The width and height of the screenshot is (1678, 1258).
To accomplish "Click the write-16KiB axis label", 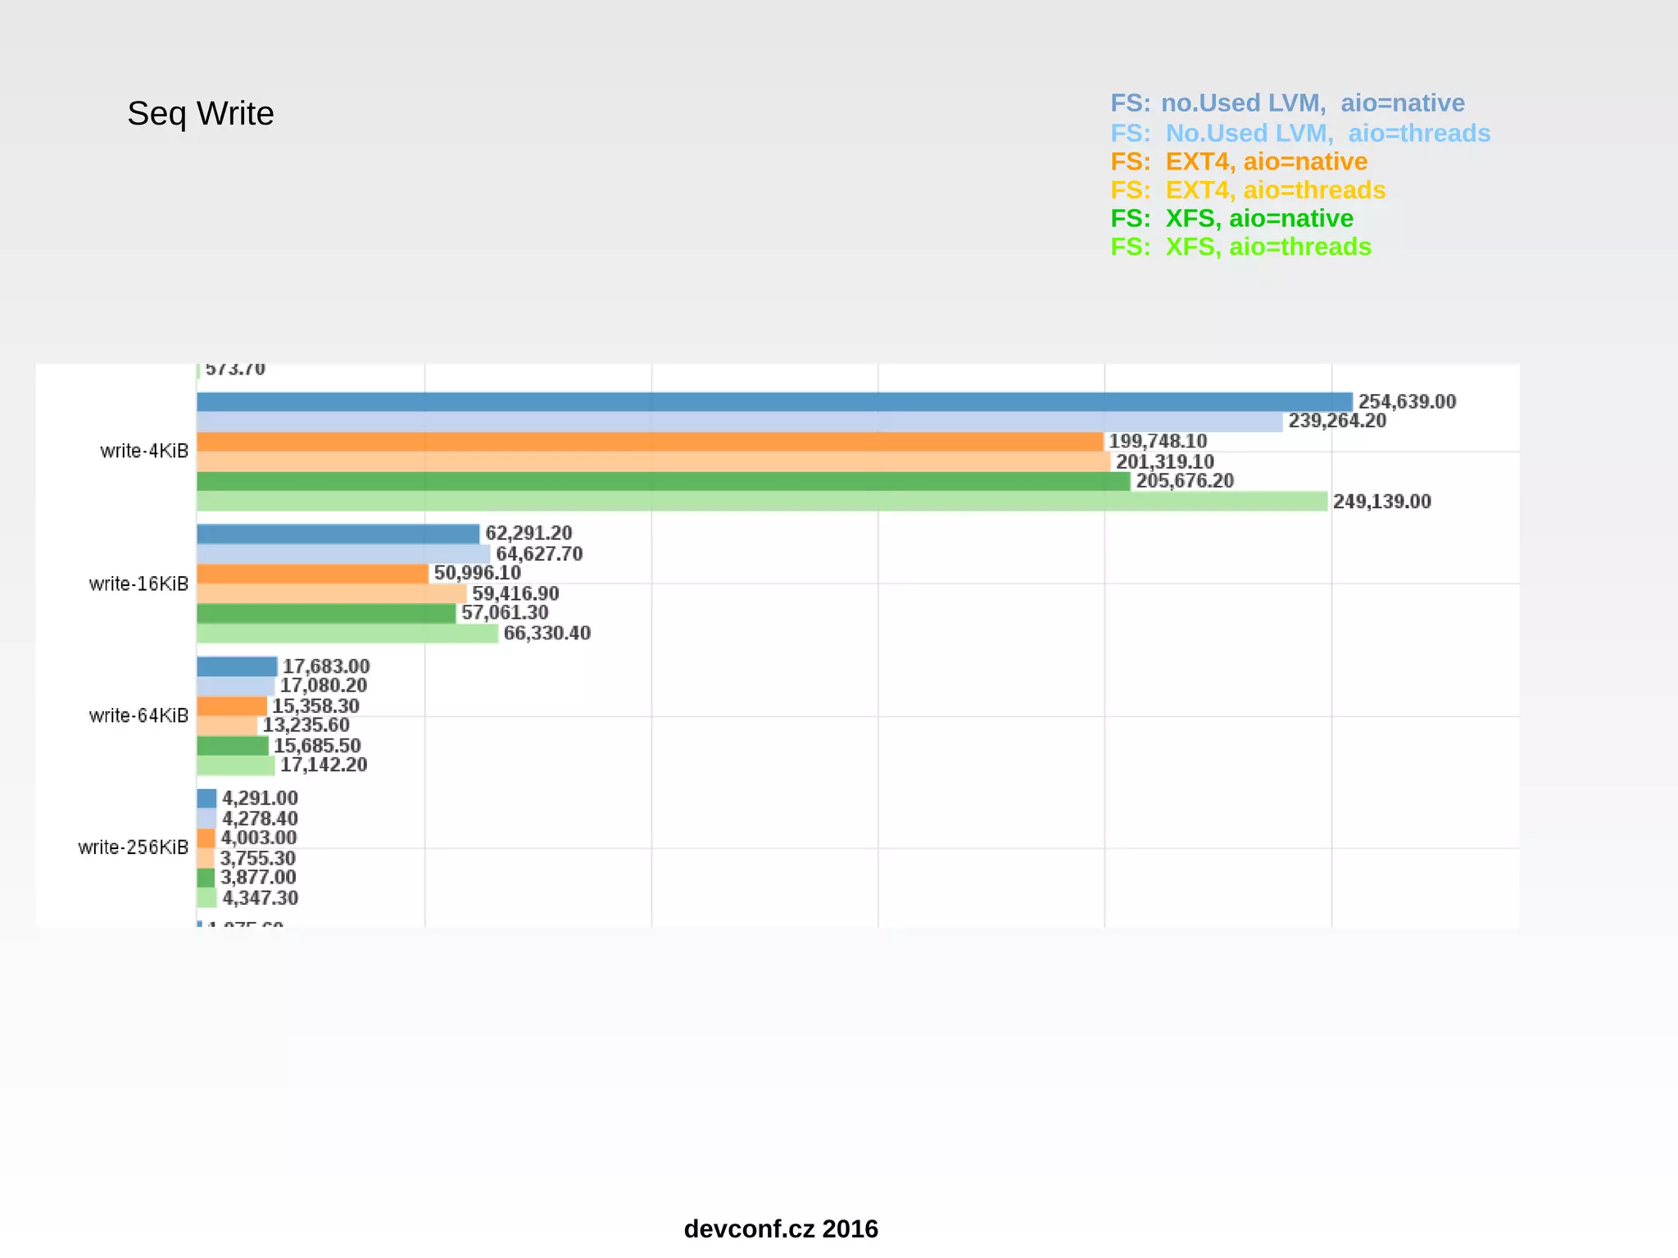I will [x=138, y=584].
